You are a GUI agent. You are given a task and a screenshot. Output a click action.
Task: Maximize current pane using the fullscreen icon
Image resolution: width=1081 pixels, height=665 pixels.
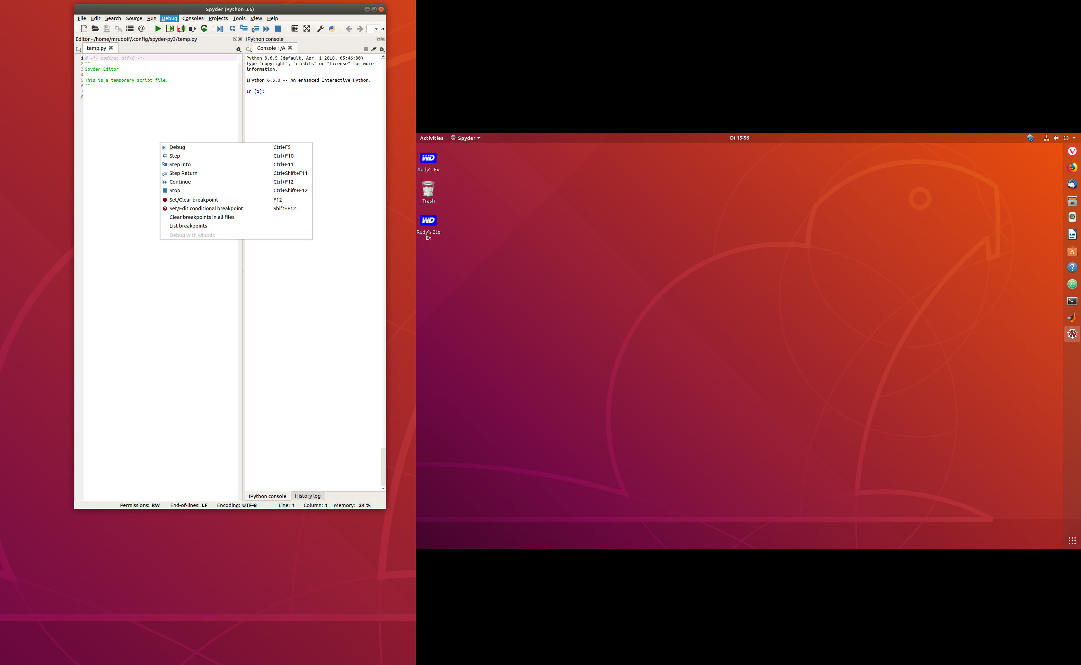(307, 29)
